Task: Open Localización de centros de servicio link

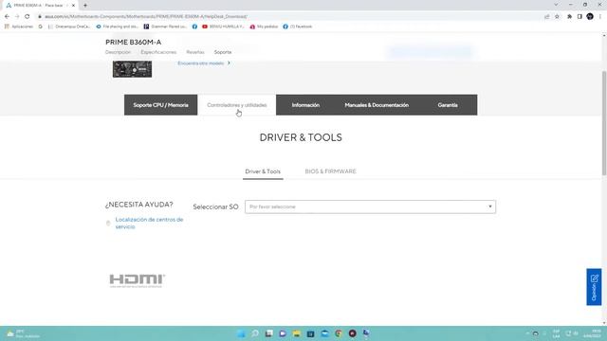Action: tap(150, 224)
